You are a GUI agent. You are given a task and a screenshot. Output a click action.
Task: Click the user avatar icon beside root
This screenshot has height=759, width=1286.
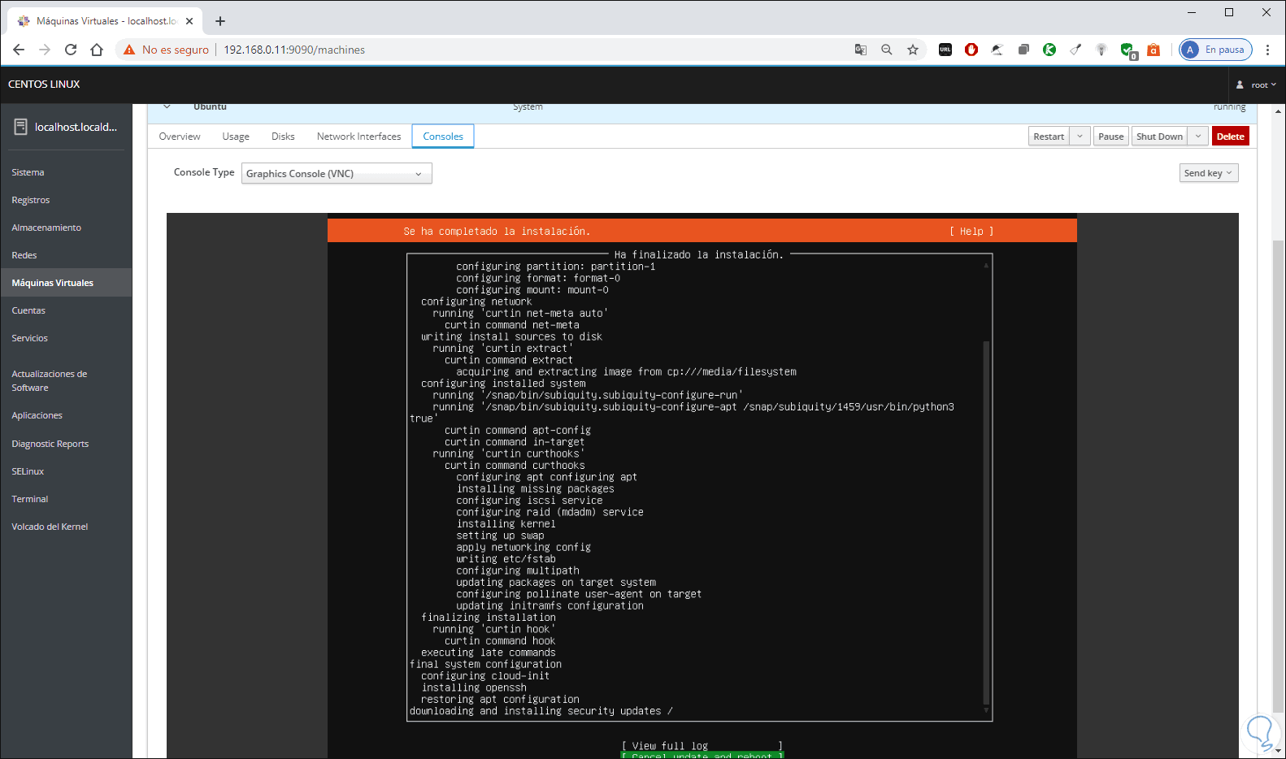[x=1240, y=85]
